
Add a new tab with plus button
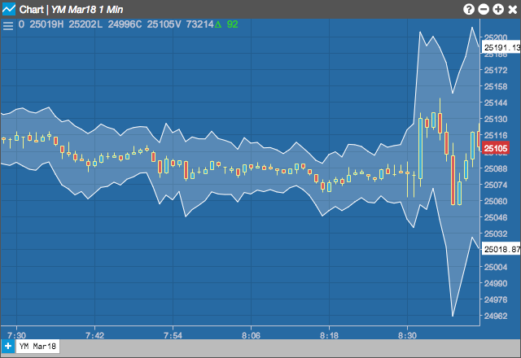point(7,347)
